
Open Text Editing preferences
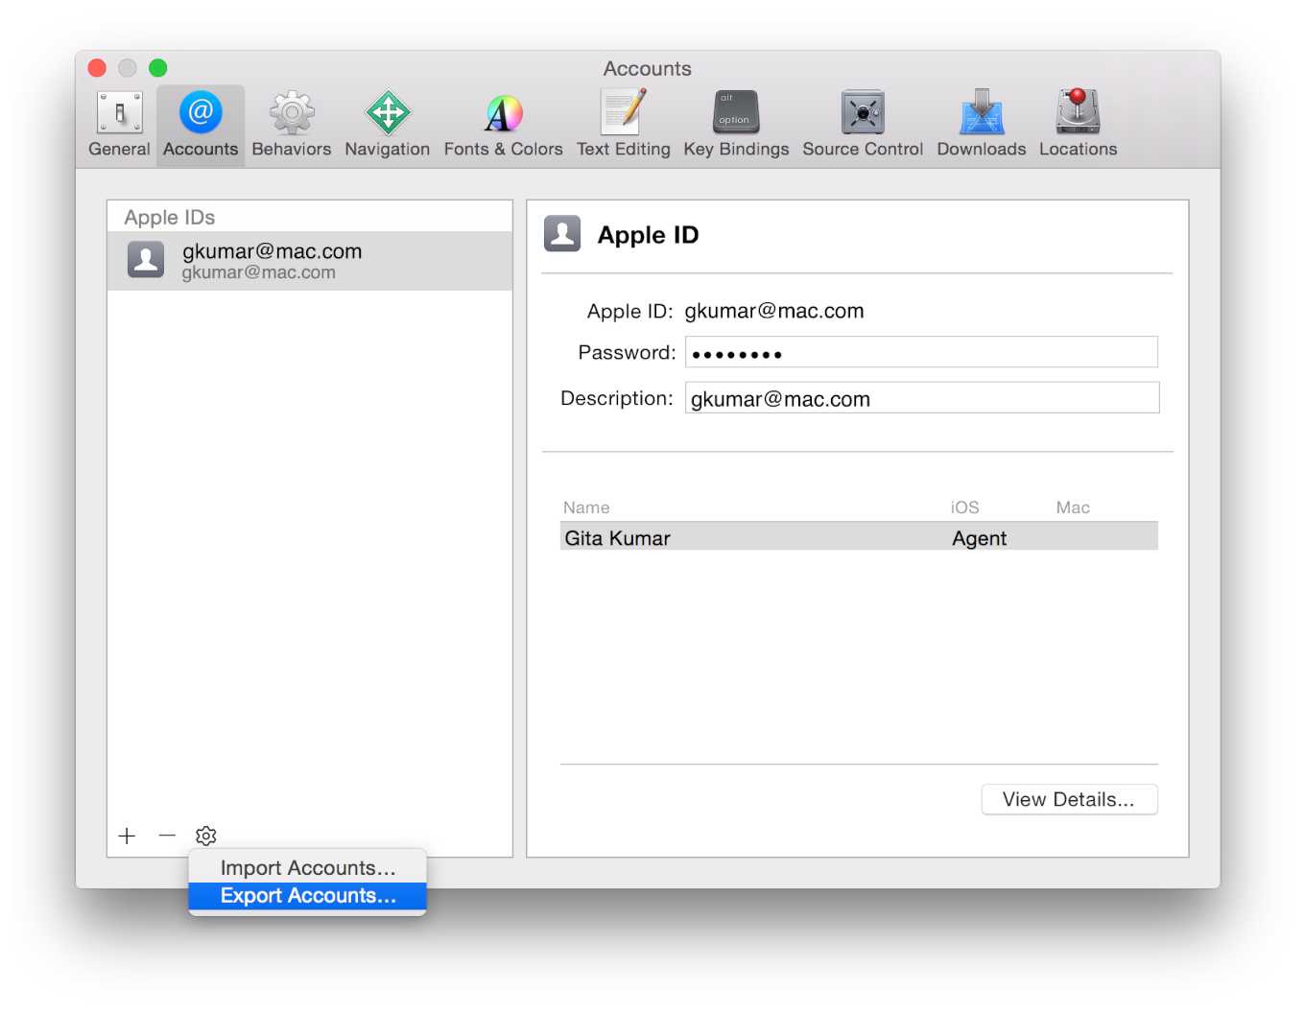click(624, 125)
